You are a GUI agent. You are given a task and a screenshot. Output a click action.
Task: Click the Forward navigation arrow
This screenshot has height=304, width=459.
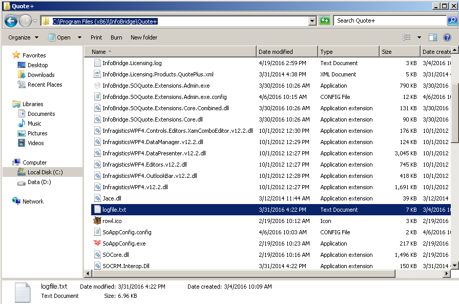(25, 21)
